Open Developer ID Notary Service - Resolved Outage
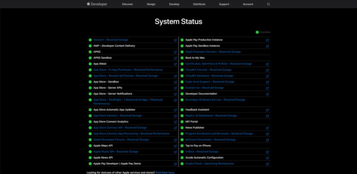 [215, 100]
